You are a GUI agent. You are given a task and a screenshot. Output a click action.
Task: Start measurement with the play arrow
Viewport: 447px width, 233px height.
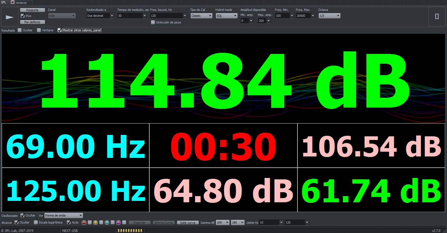pos(10,17)
